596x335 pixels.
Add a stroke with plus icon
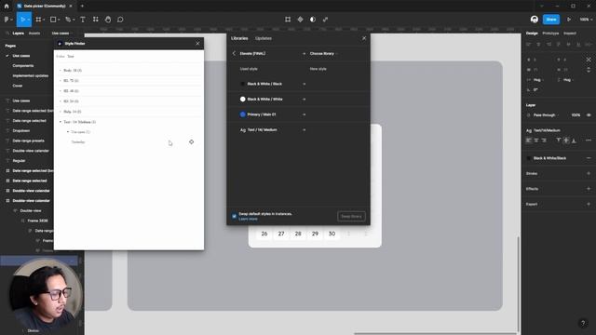589,174
